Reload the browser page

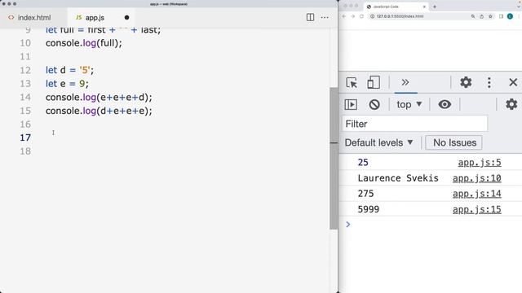(361, 16)
